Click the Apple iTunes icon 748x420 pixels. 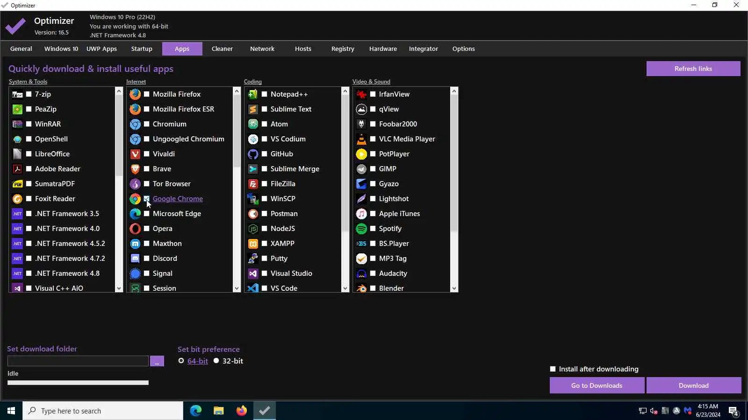[361, 214]
